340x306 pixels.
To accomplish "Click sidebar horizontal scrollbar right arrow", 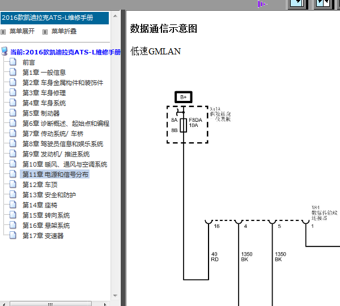I will pos(105,304).
